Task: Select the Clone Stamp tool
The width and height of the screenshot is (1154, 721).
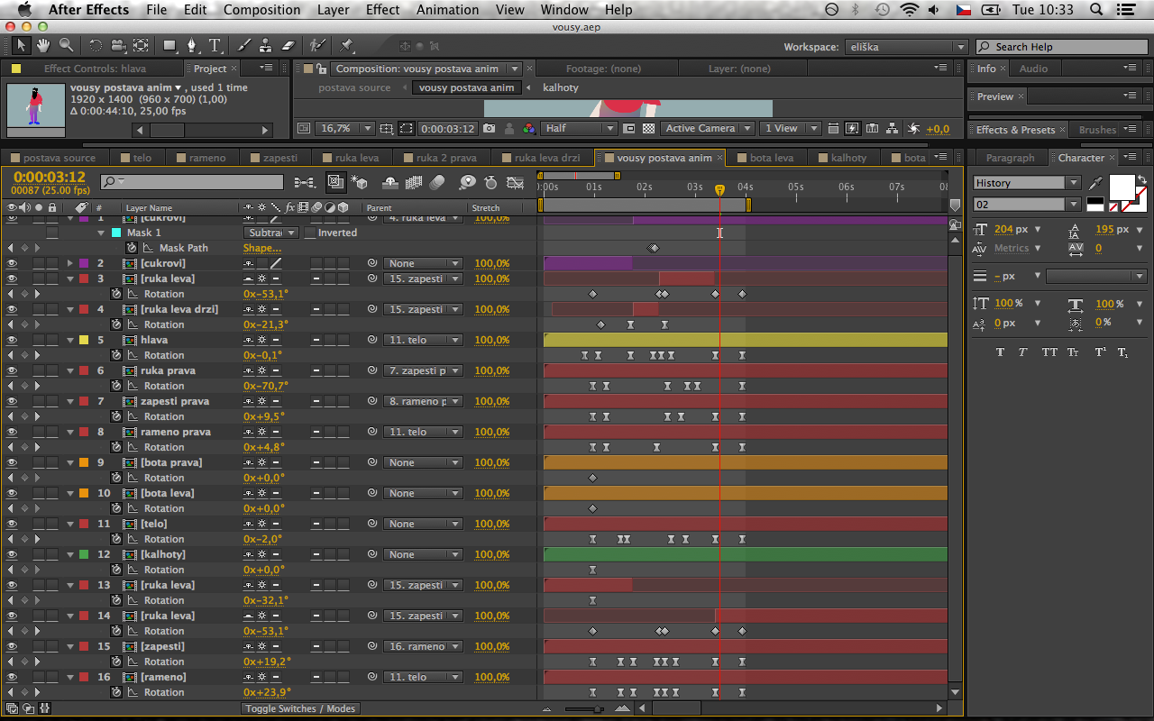Action: [265, 45]
